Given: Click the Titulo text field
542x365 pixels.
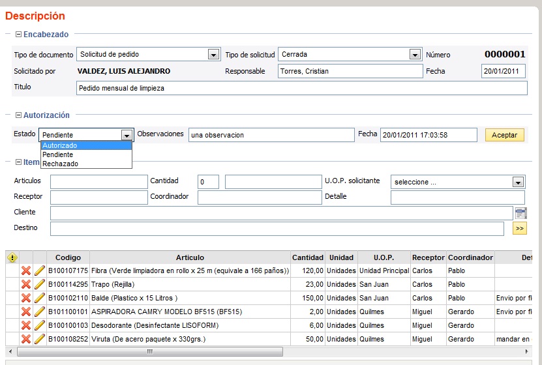Looking at the screenshot, I should (301, 88).
